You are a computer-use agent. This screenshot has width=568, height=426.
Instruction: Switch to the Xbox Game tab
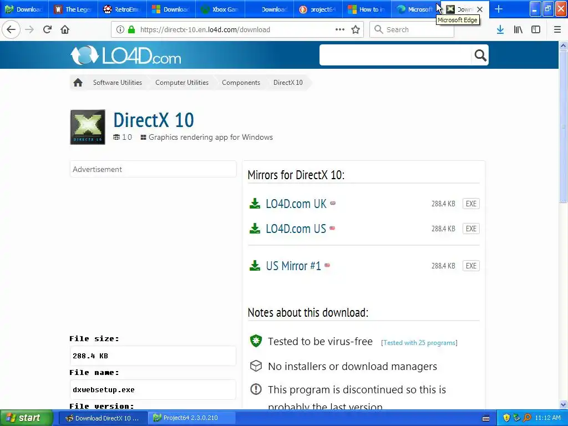(220, 9)
